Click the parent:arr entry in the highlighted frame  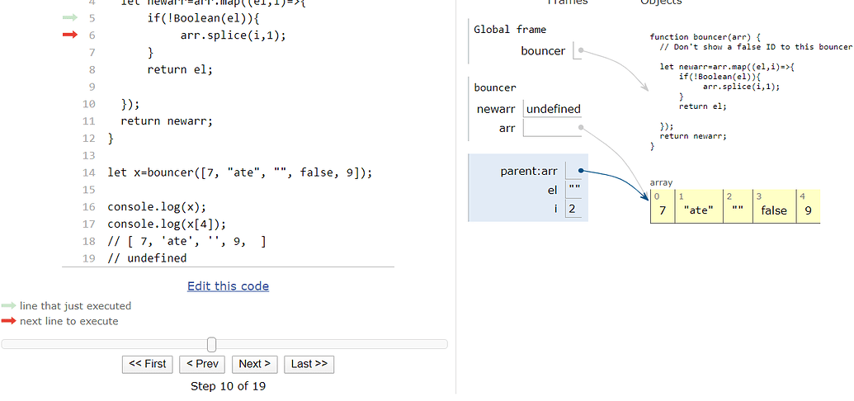point(529,172)
